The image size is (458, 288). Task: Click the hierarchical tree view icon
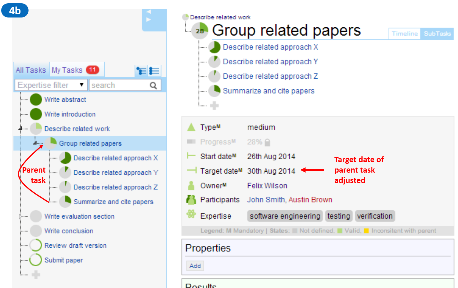pyautogui.click(x=141, y=71)
